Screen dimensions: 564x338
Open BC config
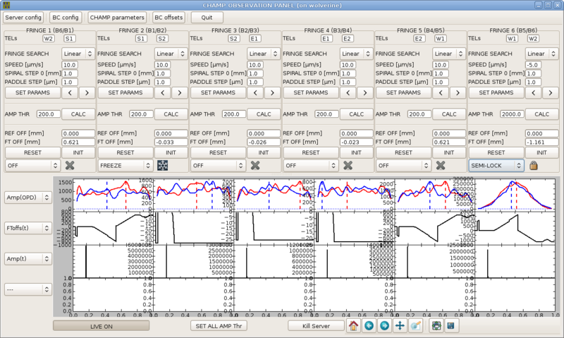tap(65, 17)
